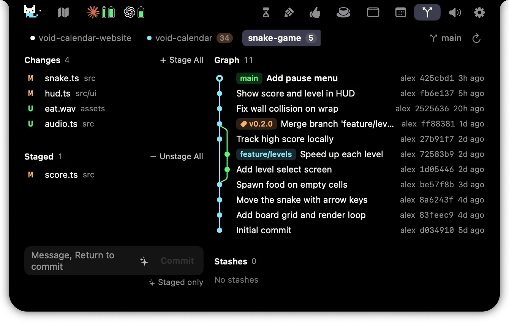Click commit hash fb6e137
Screen dimensions: 509x326
coord(437,93)
